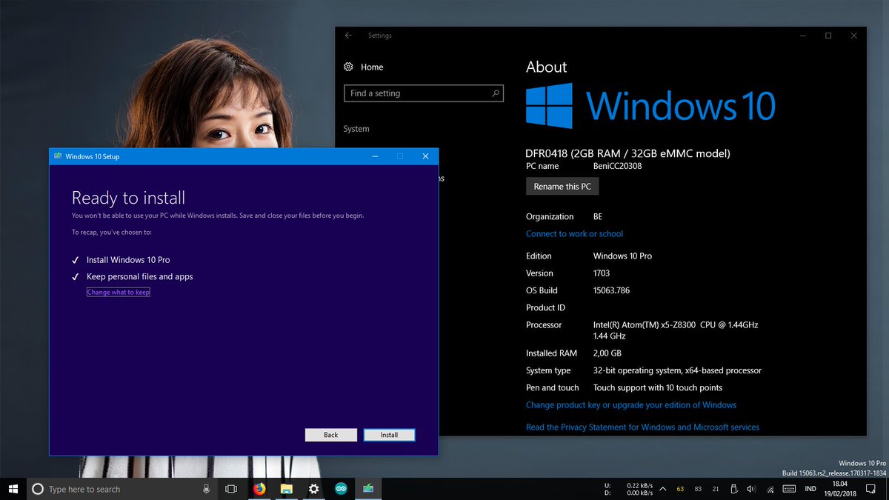Click the Pen and touch value text
Image resolution: width=889 pixels, height=500 pixels.
tap(658, 388)
